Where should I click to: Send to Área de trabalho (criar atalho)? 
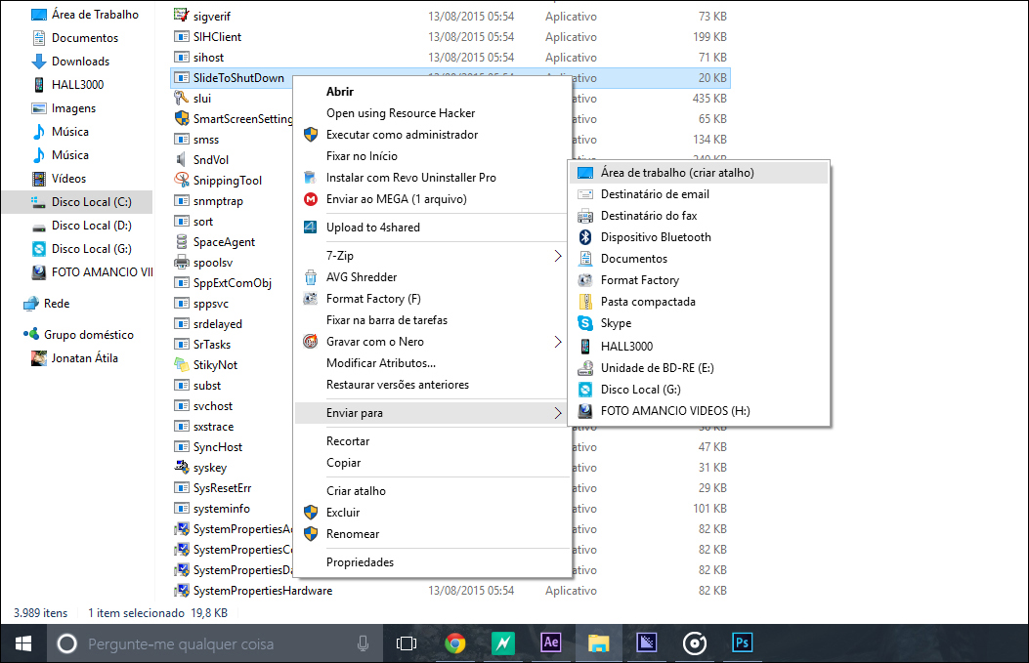point(699,173)
